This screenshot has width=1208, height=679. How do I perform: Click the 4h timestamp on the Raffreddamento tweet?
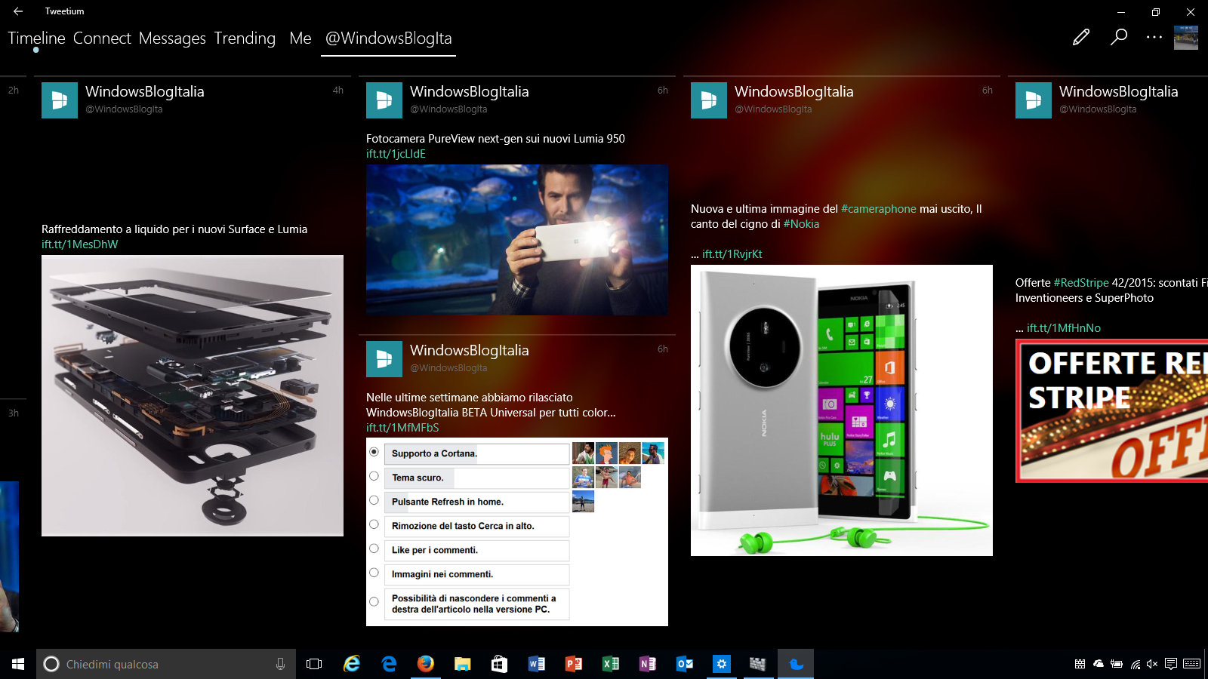338,90
